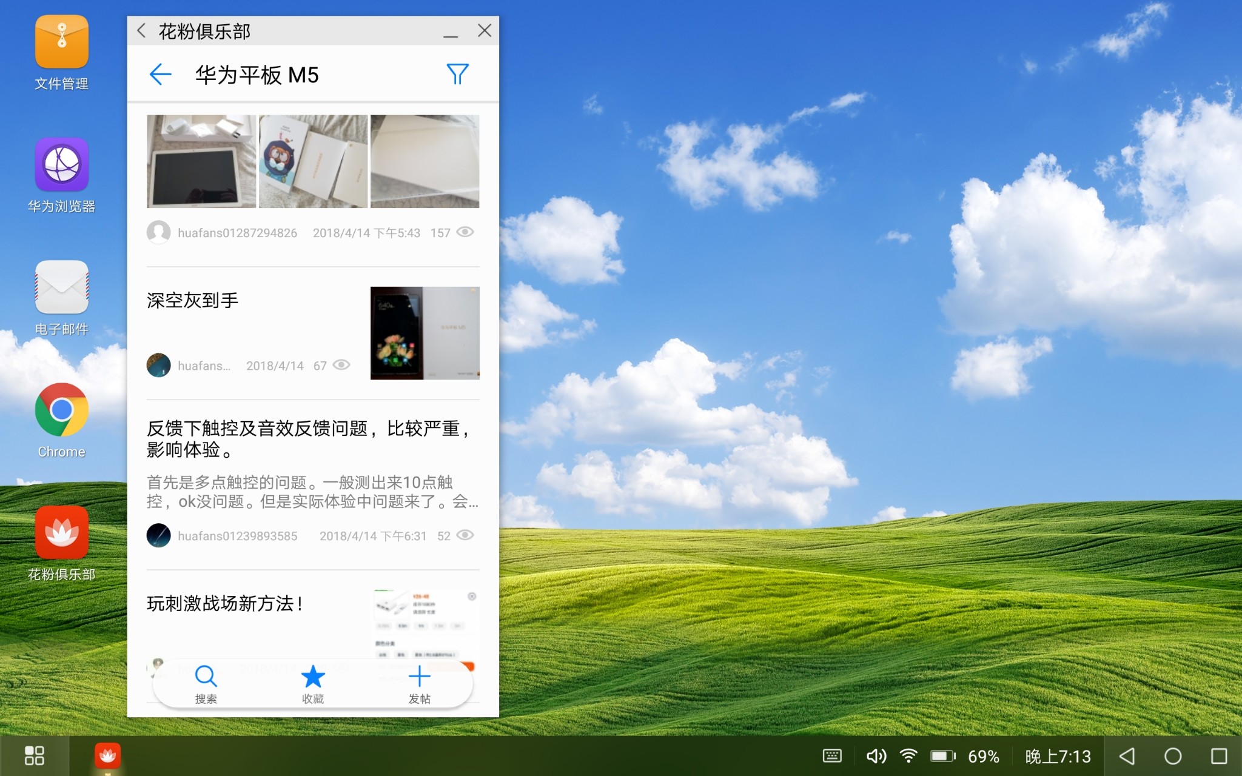
Task: Click the 69% battery percentage
Action: click(x=983, y=757)
